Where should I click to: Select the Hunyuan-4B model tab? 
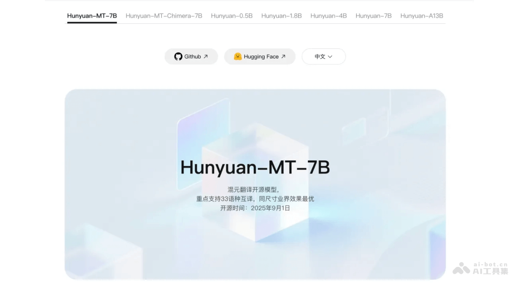coord(328,16)
